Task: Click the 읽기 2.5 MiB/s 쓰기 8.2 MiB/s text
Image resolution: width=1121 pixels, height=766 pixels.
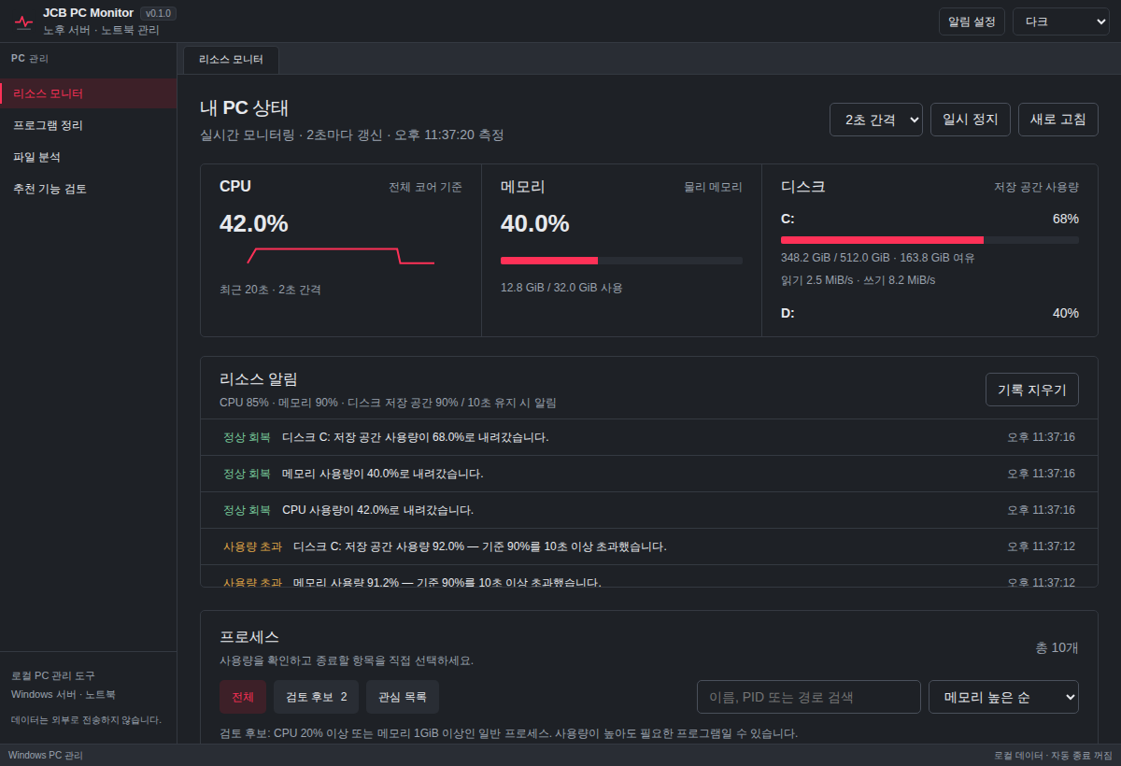Action: coord(858,280)
